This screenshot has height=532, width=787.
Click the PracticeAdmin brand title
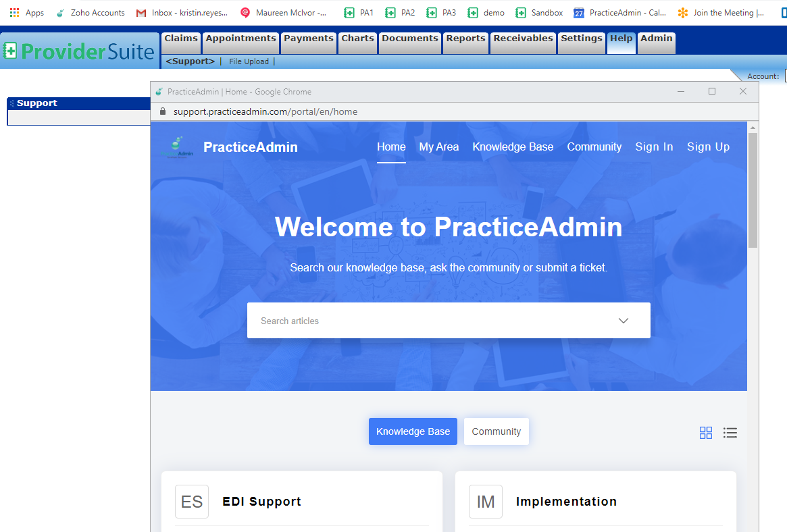coord(251,147)
